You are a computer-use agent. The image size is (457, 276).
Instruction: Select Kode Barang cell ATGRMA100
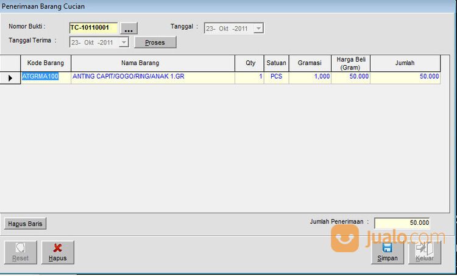click(x=46, y=77)
